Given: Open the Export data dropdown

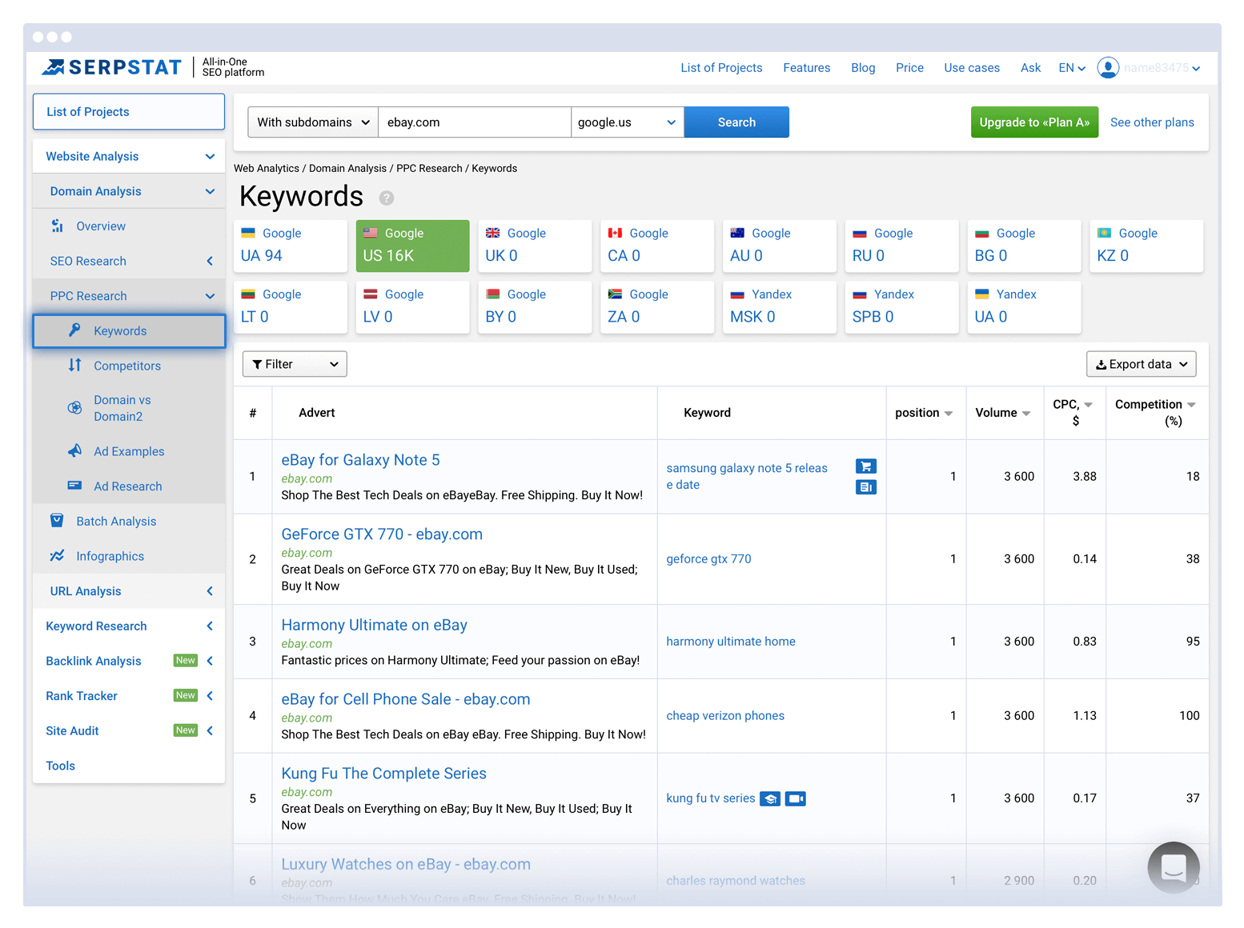Looking at the screenshot, I should (1142, 364).
